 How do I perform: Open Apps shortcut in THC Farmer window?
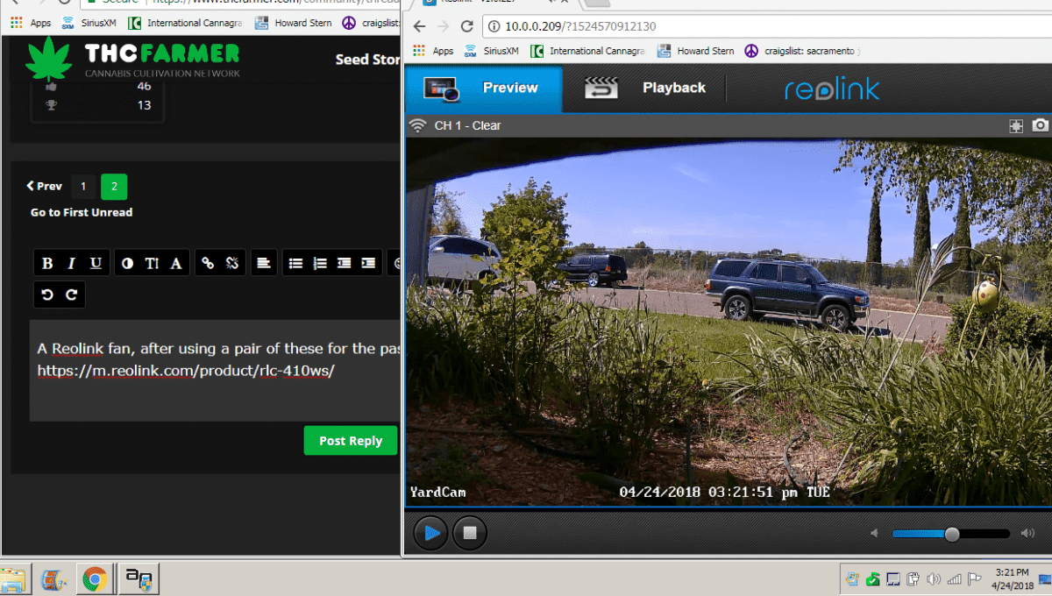(31, 23)
